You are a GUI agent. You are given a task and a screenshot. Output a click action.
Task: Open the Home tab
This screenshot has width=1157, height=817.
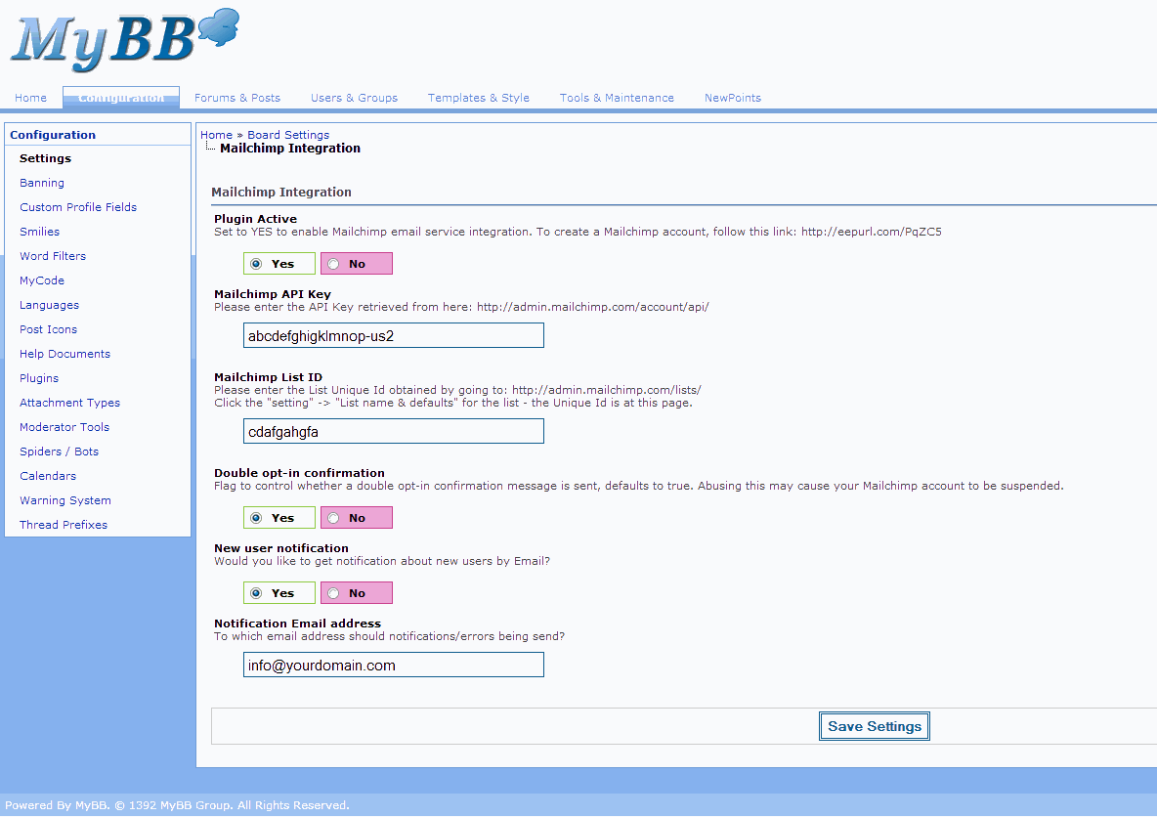pos(31,98)
